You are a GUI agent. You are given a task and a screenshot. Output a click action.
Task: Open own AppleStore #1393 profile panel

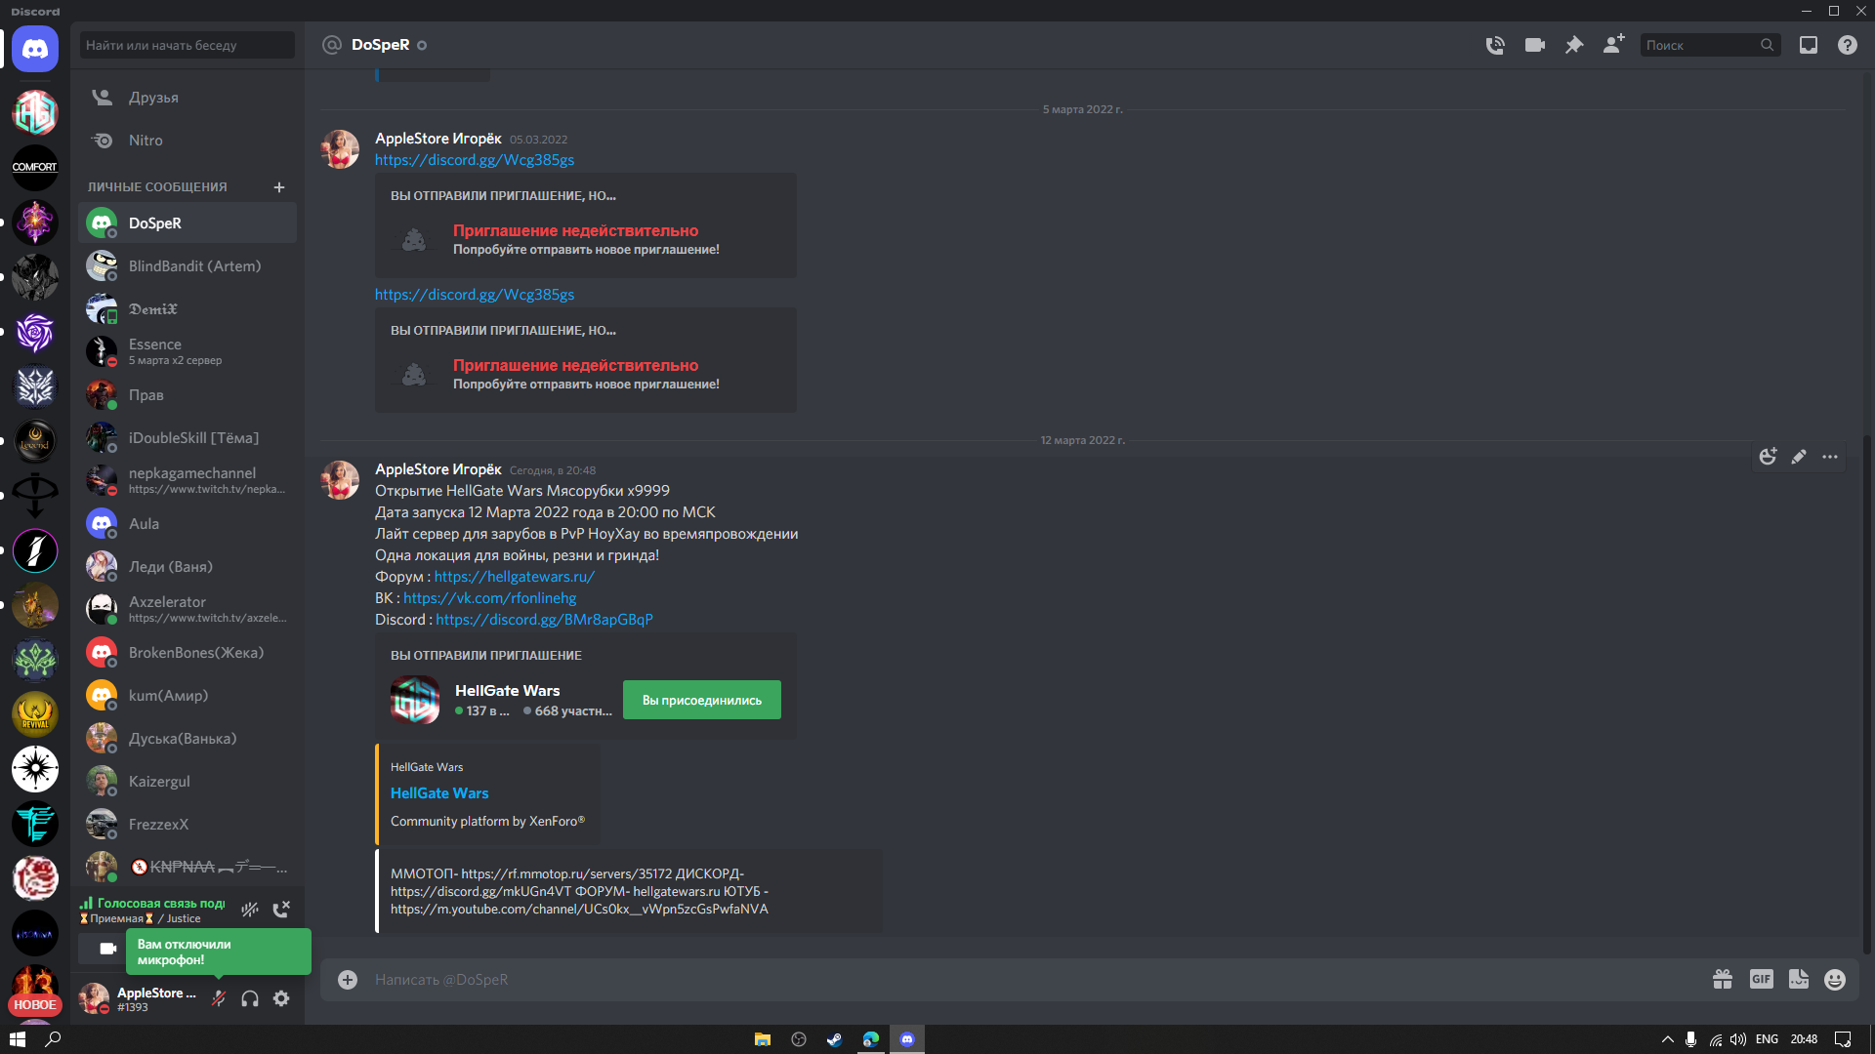tap(139, 998)
